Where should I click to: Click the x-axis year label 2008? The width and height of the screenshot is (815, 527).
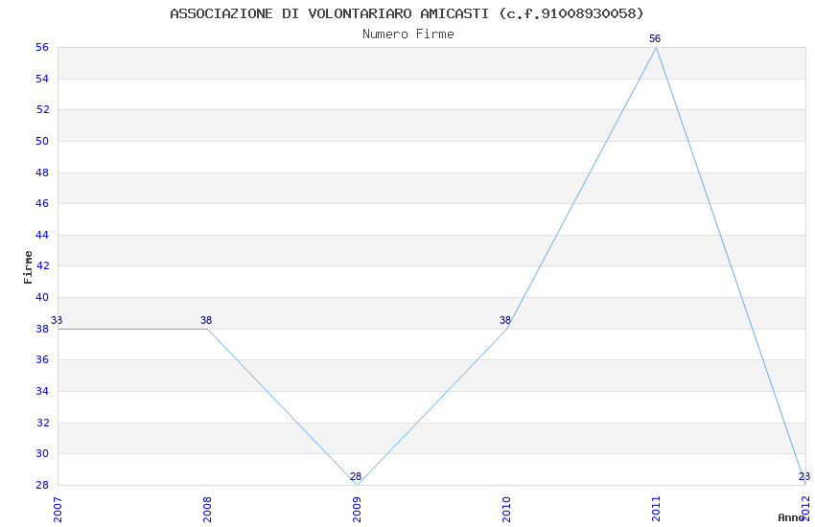pyautogui.click(x=207, y=510)
